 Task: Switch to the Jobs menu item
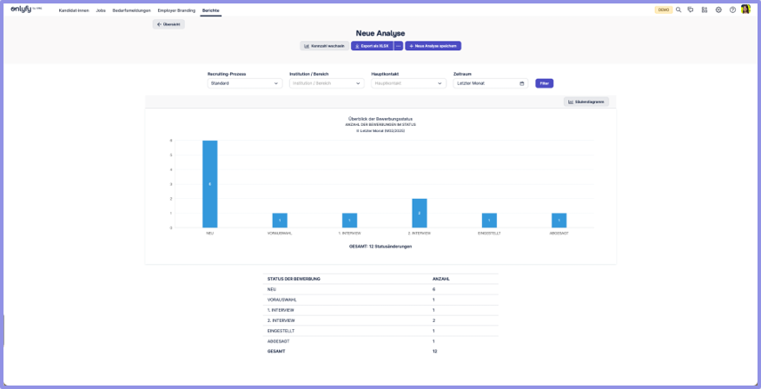click(x=101, y=10)
